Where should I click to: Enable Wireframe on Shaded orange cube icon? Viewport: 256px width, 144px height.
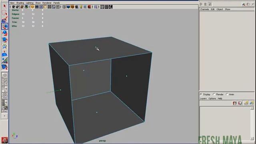[72, 7]
